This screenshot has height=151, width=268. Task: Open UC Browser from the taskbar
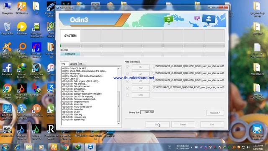pos(54,147)
